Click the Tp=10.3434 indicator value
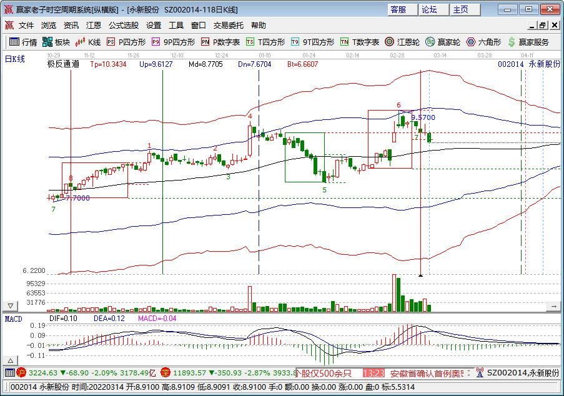Screen dimensions: 564x396 pyautogui.click(x=108, y=64)
